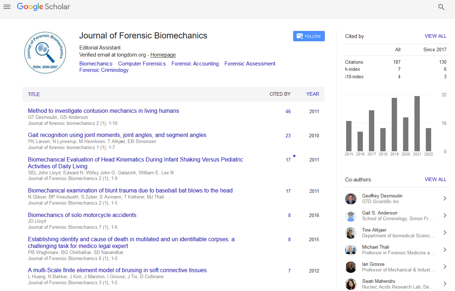Open 'Gait recognition using joint moments' article

117,135
